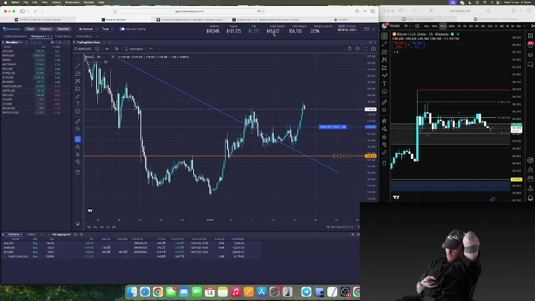This screenshot has height=301, width=535.
Task: Select the text tool in AAVE chart
Action: coord(78,104)
